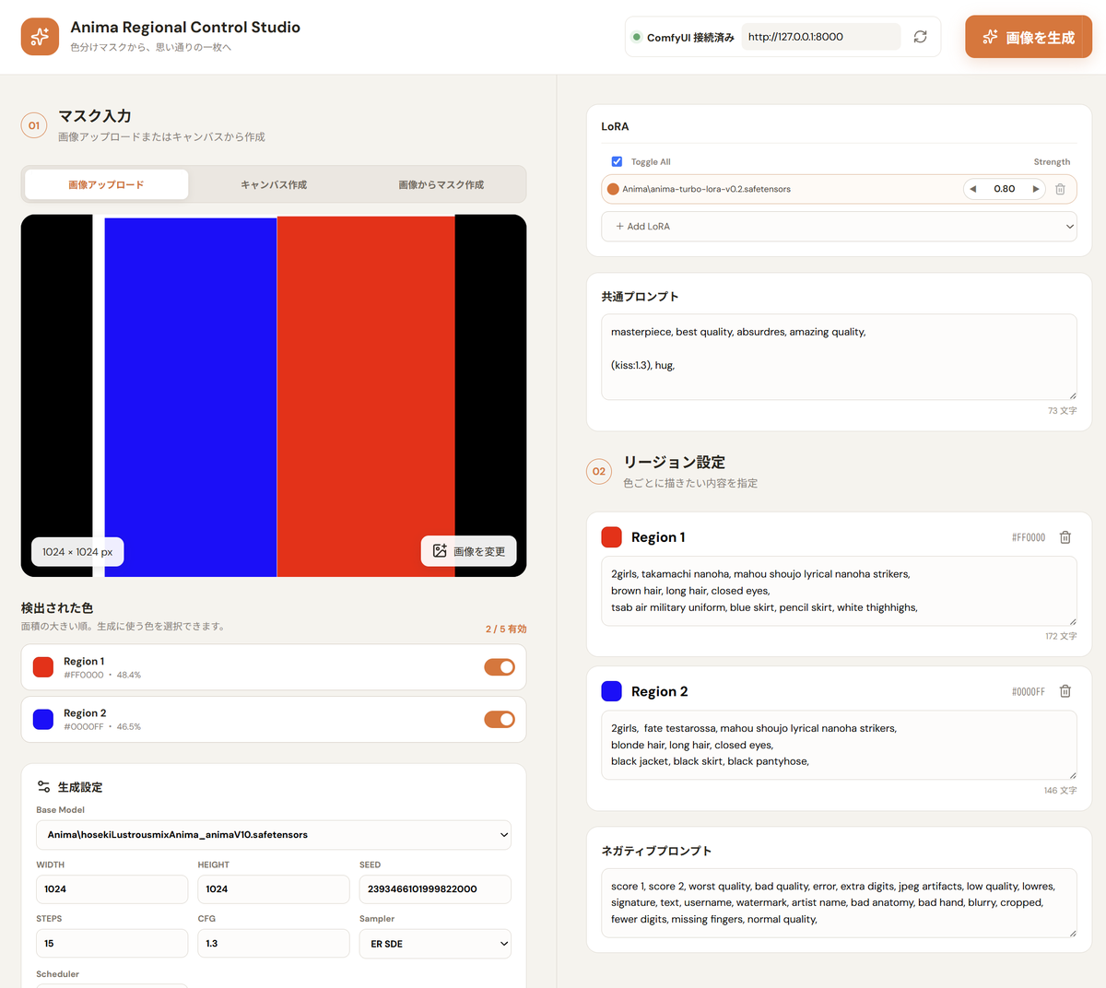1106x988 pixels.
Task: Click the blue Region 2 detected color swatch
Action: point(43,719)
